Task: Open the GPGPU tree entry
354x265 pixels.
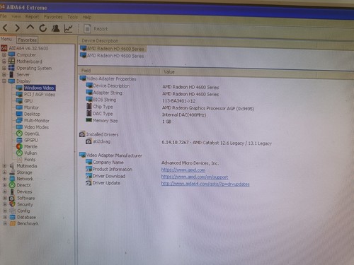Action: pyautogui.click(x=27, y=140)
